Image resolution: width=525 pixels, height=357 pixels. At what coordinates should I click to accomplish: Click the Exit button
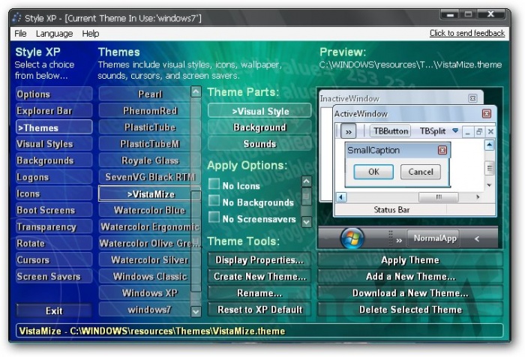tap(54, 310)
